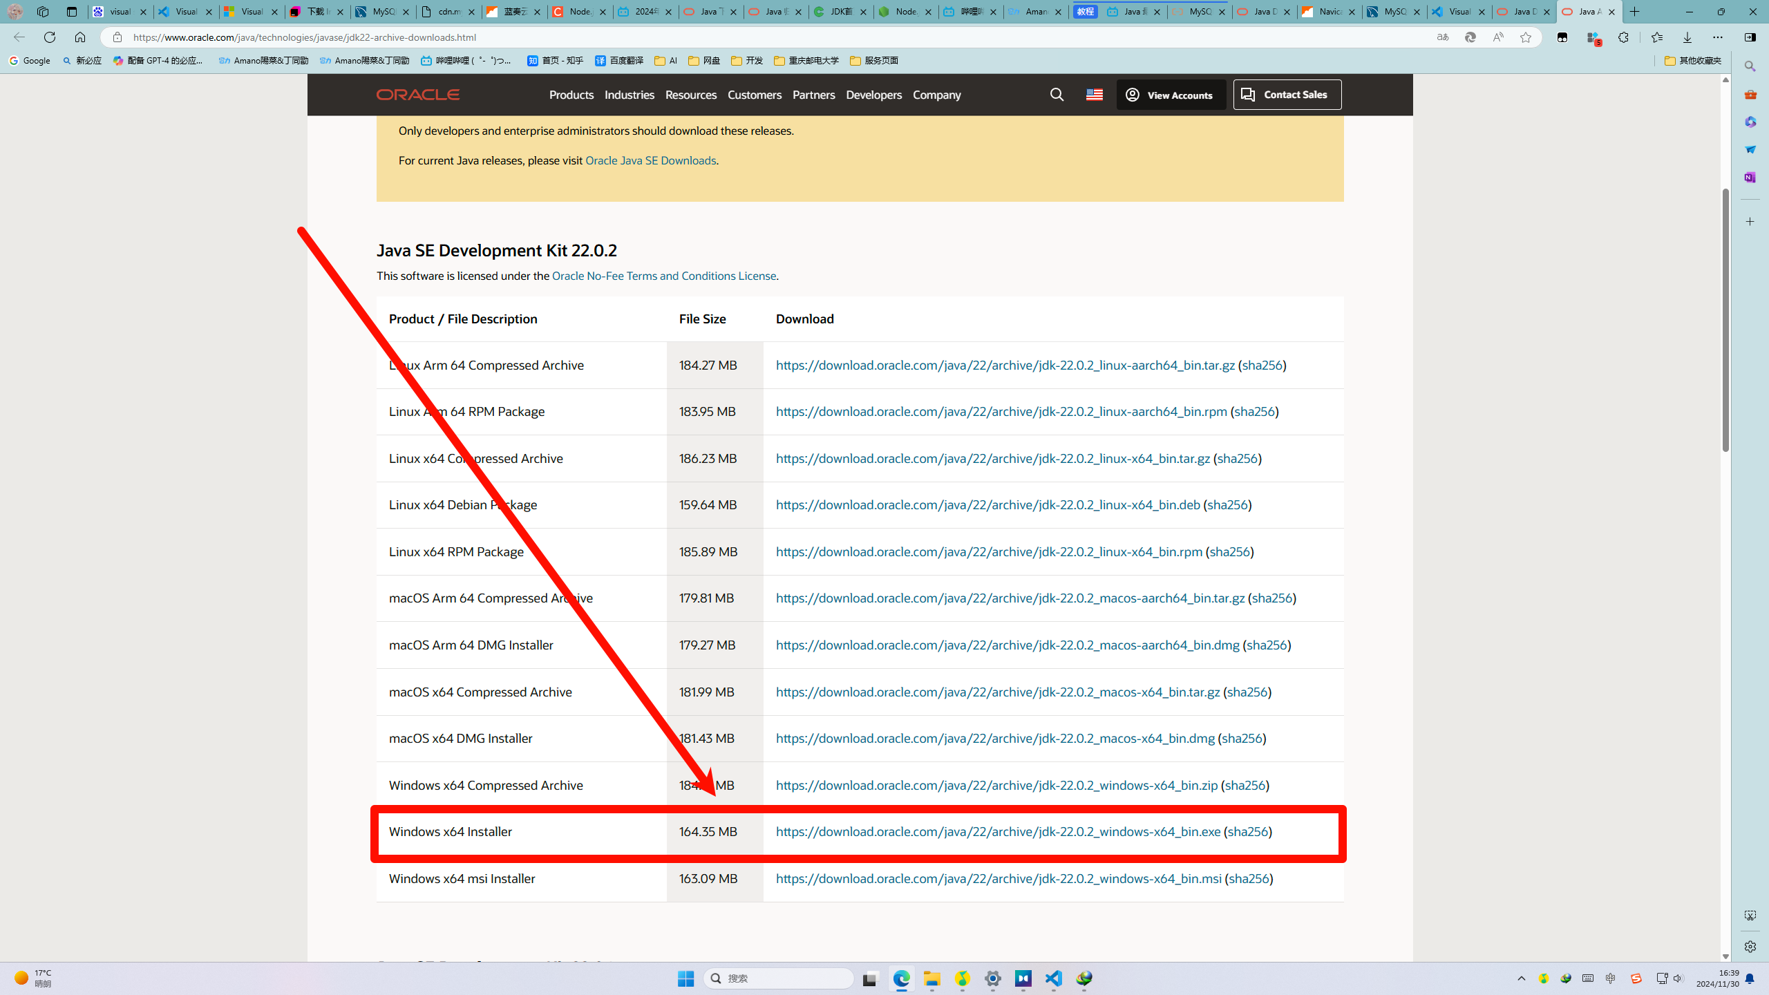Click the browser address bar URL

[x=305, y=37]
